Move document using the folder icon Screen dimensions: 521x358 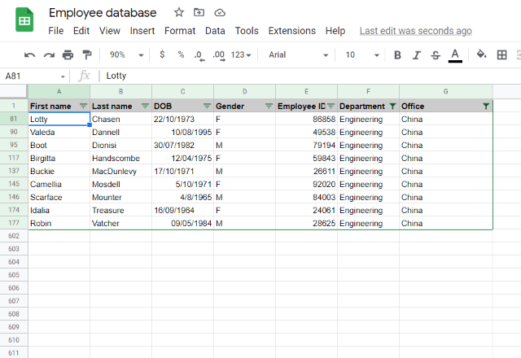199,13
